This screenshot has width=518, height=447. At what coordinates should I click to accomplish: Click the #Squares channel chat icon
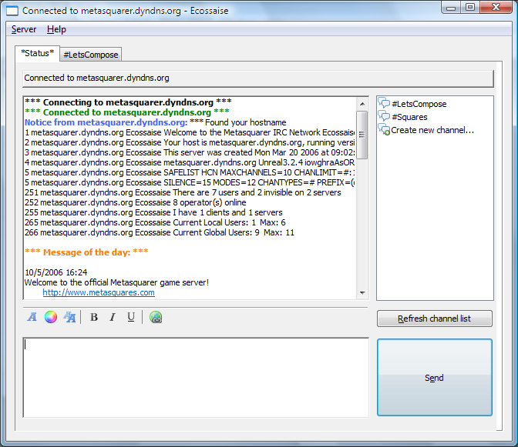pos(384,117)
